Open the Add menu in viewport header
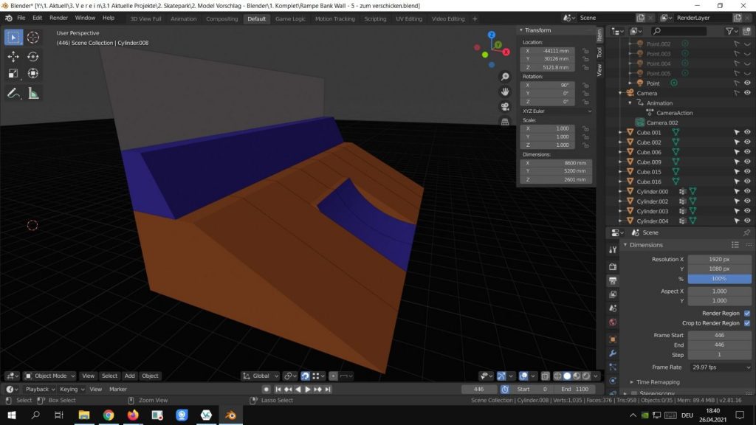The width and height of the screenshot is (756, 425). click(129, 376)
